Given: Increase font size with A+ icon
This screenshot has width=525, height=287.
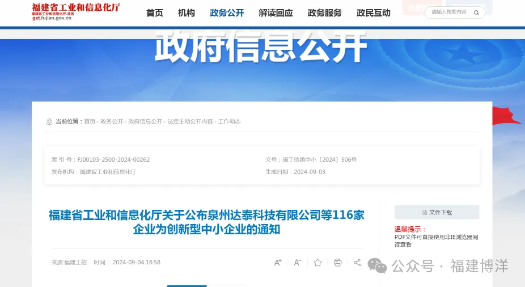Looking at the screenshot, I should (x=278, y=263).
